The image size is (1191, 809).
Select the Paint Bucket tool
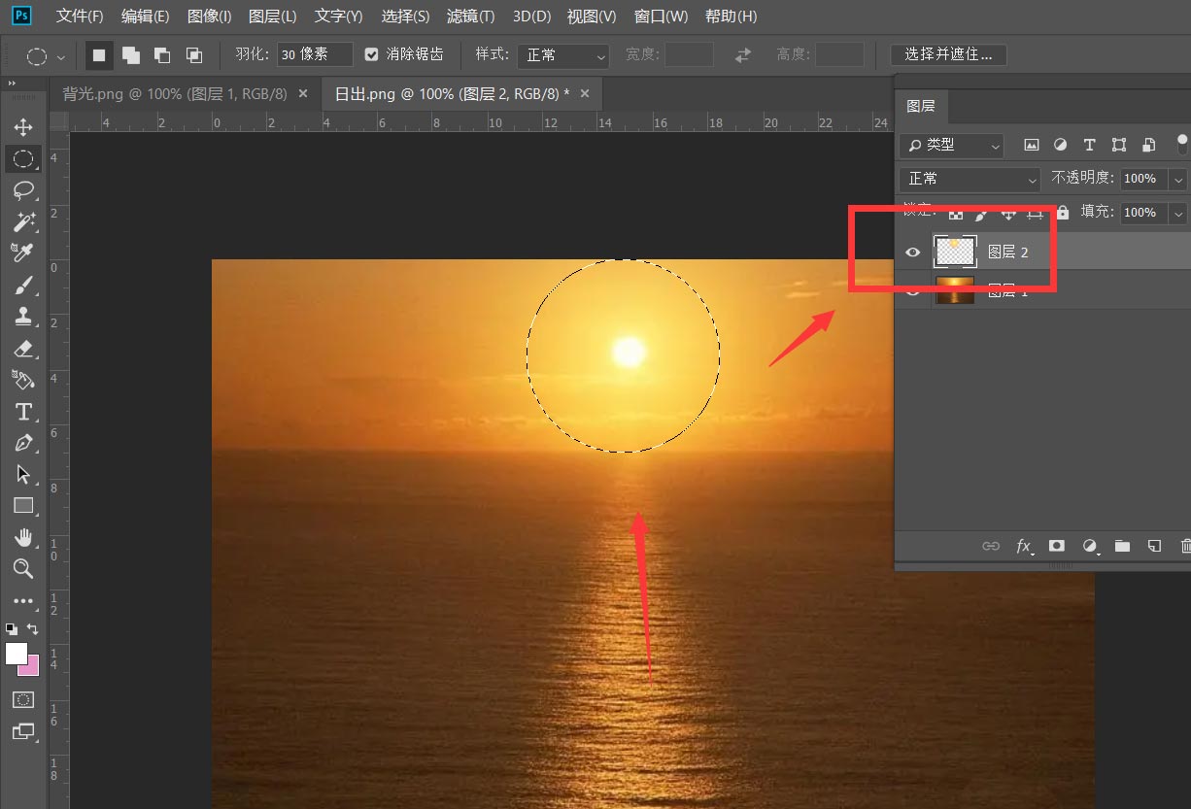coord(23,379)
